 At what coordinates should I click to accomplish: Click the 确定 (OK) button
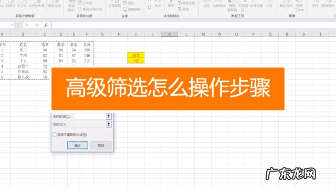pos(78,145)
